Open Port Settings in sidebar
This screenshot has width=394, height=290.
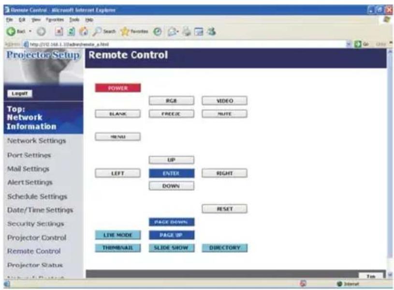29,155
